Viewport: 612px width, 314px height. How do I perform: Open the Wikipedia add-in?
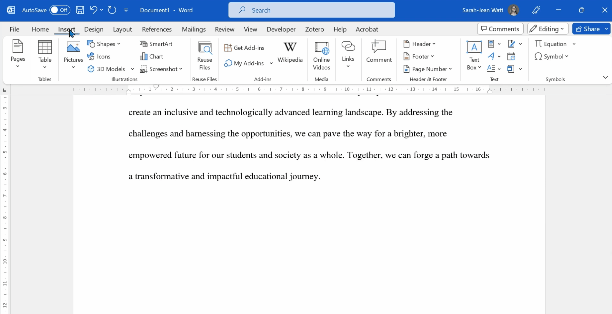290,52
